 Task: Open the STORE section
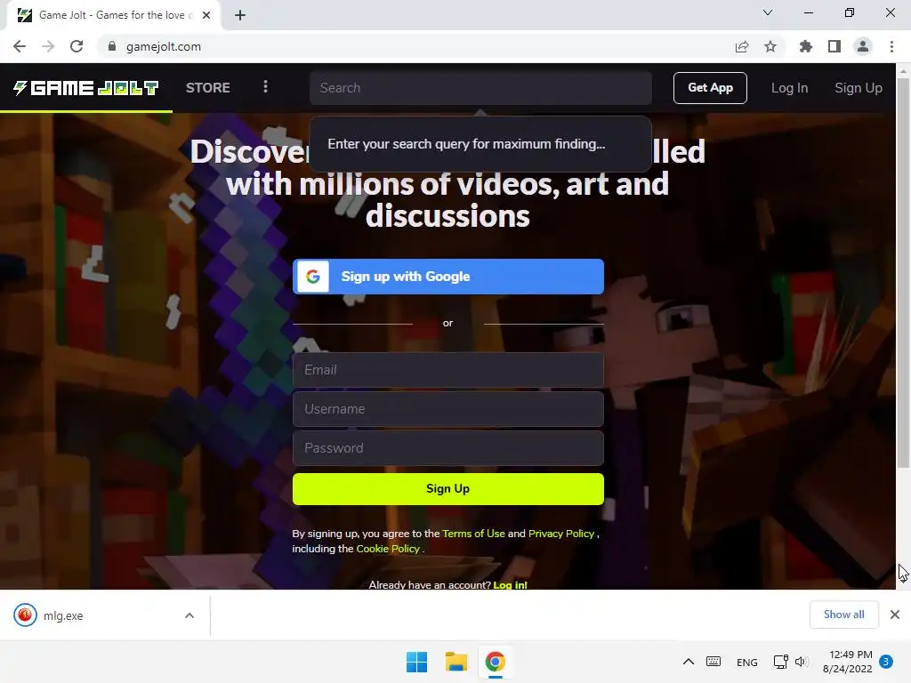pyautogui.click(x=208, y=88)
